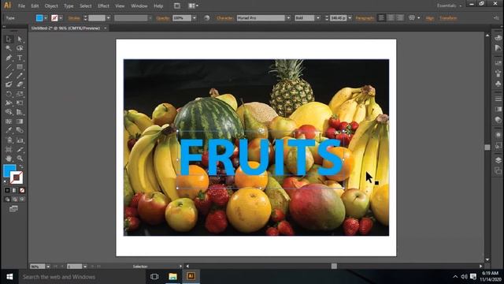Select the Paintbrush tool

coord(9,76)
